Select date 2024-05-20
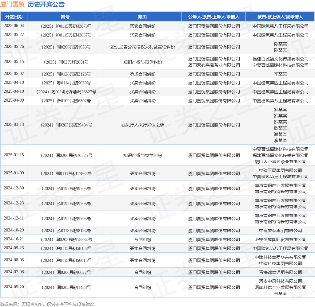This screenshot has height=307, width=315. click(x=14, y=287)
